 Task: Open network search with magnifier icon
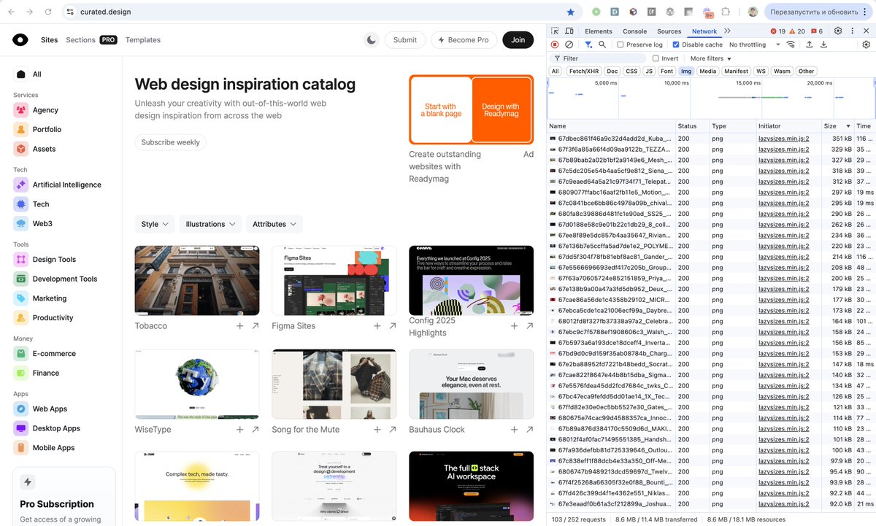tap(602, 45)
